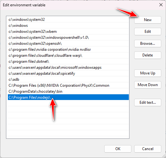Select the spicetify path entry
The height and width of the screenshot is (158, 166).
(x=68, y=73)
